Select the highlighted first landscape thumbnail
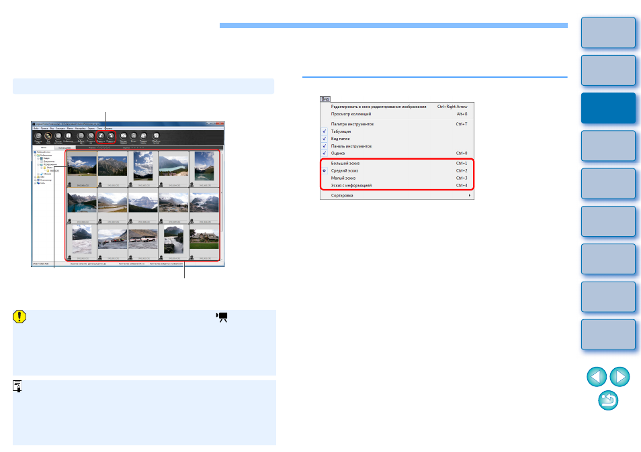 coord(82,166)
